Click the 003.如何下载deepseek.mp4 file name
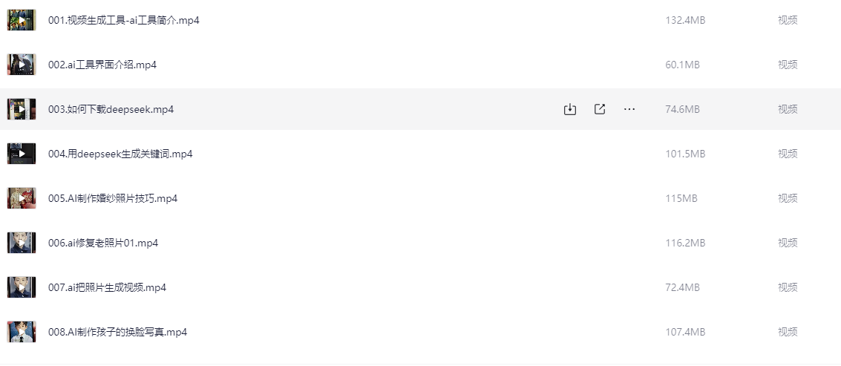 pyautogui.click(x=111, y=109)
